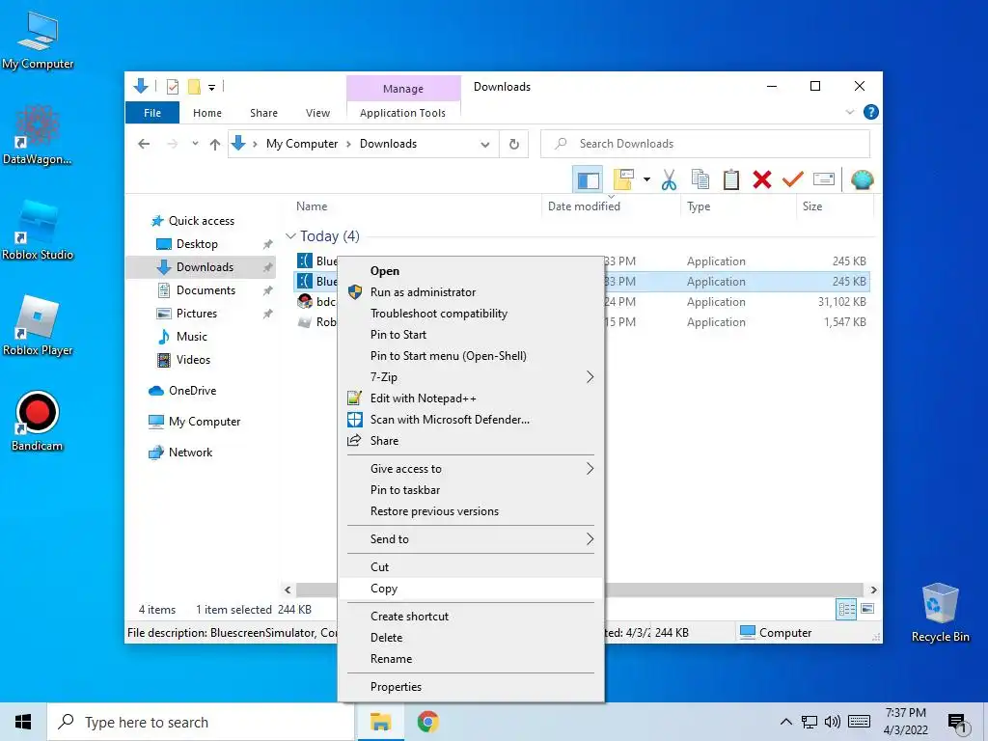This screenshot has width=988, height=741.
Task: Open Documents in the navigation pane
Action: (206, 290)
